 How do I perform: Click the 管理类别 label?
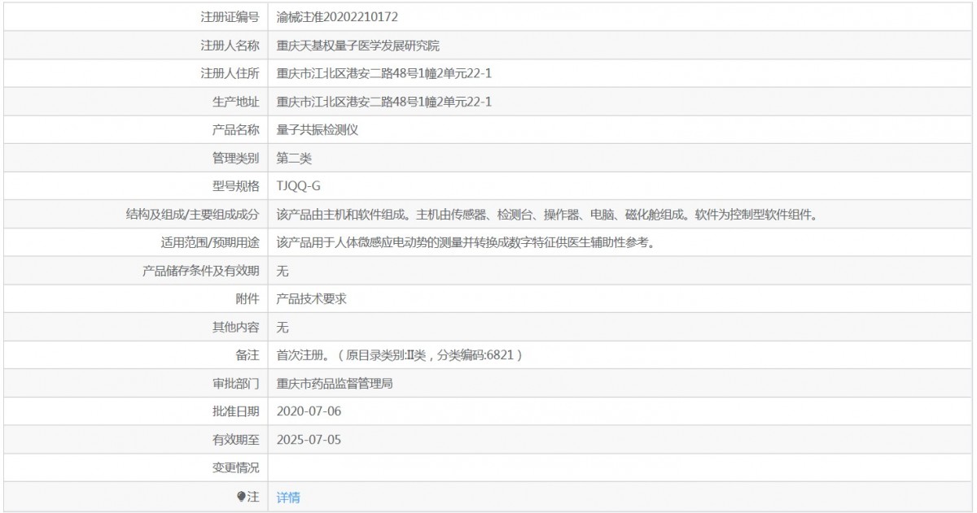236,158
